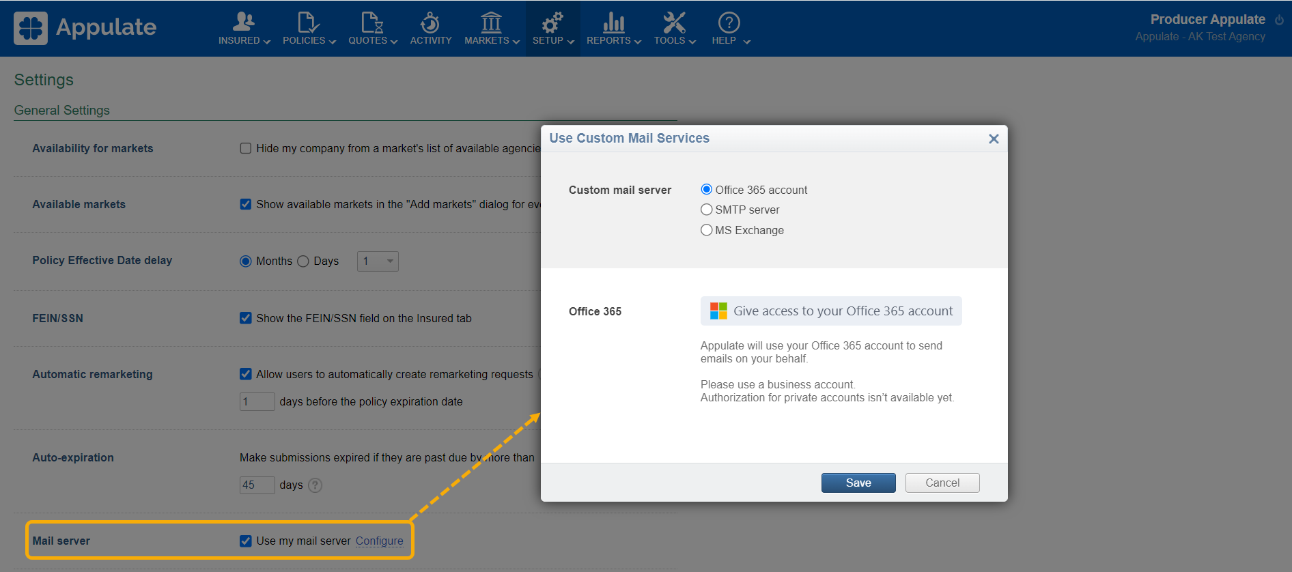
Task: Click the power icon next to Producer Appulate
Action: 1278,20
